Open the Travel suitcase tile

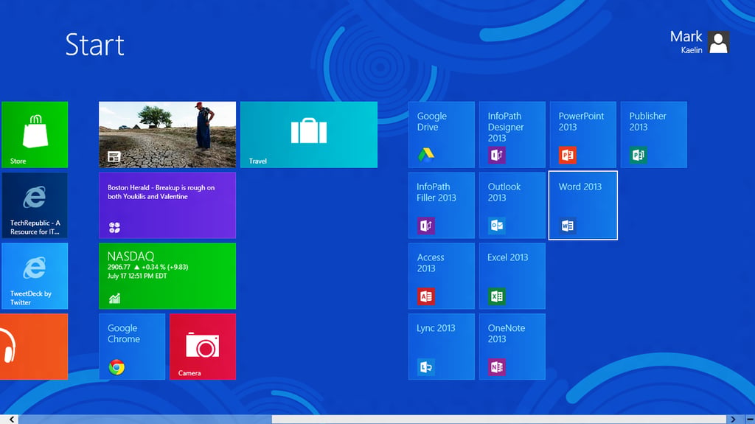click(x=309, y=134)
